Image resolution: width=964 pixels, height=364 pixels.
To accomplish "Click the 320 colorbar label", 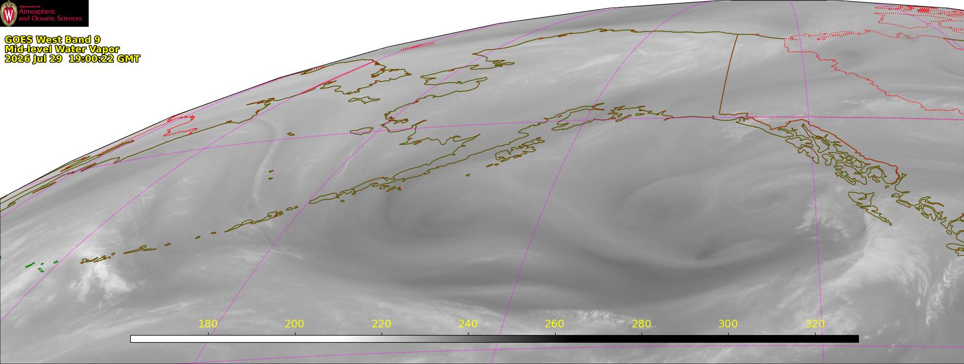I will coord(815,324).
